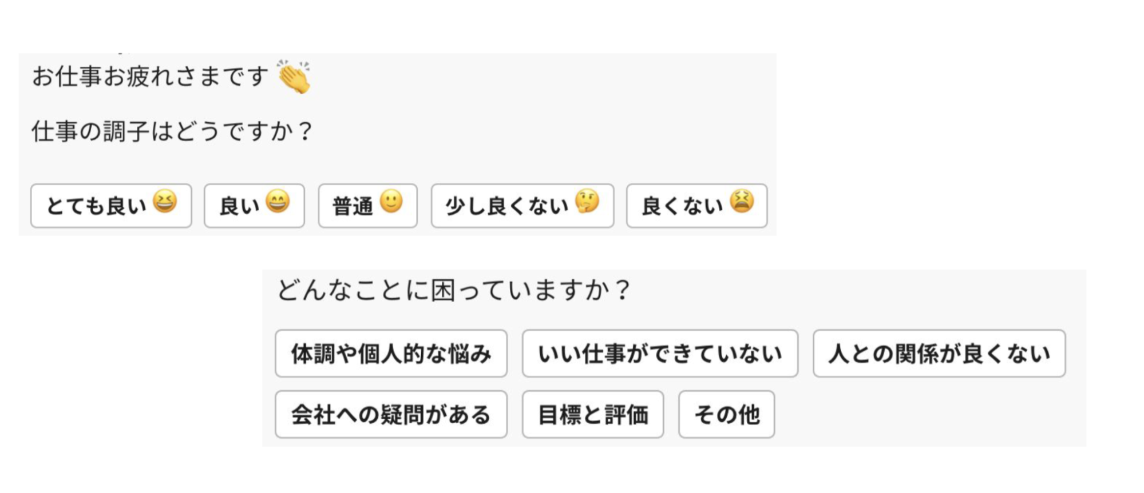1144x493 pixels.
Task: Click the clapping hands emoji
Action: 294,77
